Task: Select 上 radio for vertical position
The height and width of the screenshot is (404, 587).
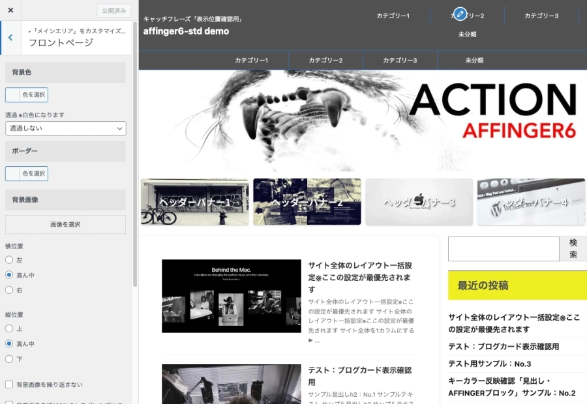Action: [x=9, y=328]
